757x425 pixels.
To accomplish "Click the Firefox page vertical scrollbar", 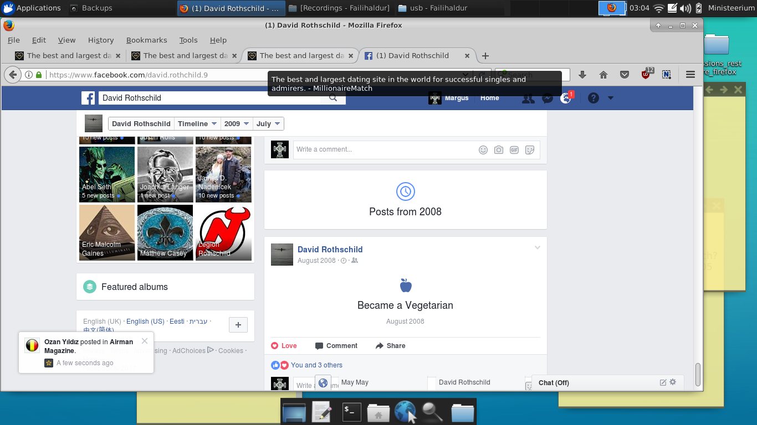I will tap(698, 375).
